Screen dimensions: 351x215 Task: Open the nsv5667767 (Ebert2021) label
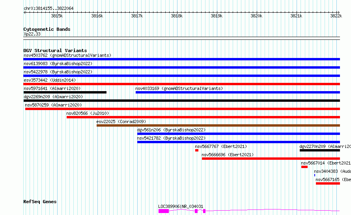[221, 146]
